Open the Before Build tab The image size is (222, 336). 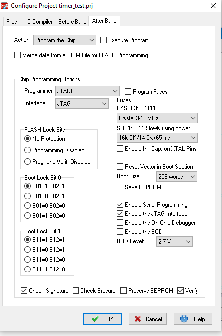(x=73, y=22)
